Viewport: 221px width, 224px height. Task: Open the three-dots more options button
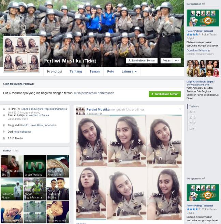pyautogui.click(x=176, y=60)
